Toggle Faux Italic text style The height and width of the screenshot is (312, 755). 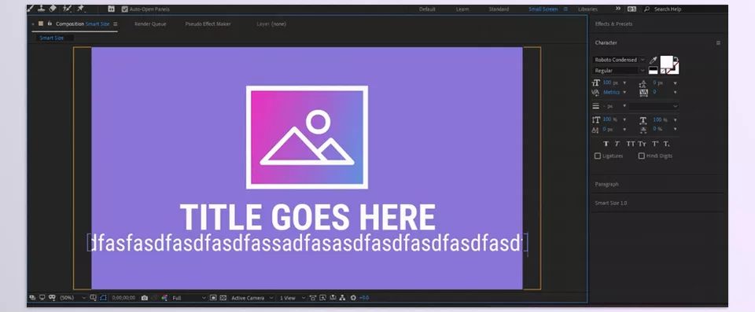617,144
